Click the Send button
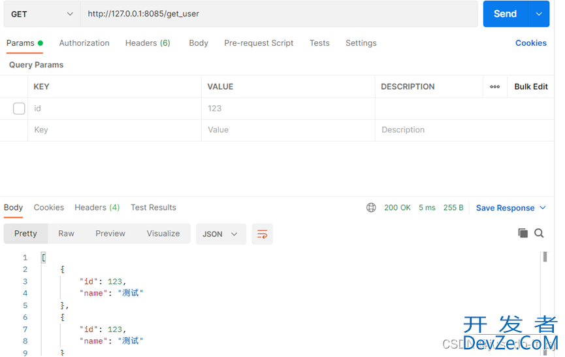This screenshot has height=357, width=565. tap(505, 14)
